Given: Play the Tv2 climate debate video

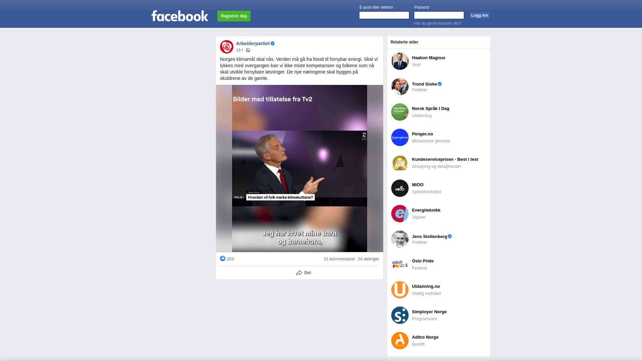Looking at the screenshot, I should pyautogui.click(x=300, y=168).
